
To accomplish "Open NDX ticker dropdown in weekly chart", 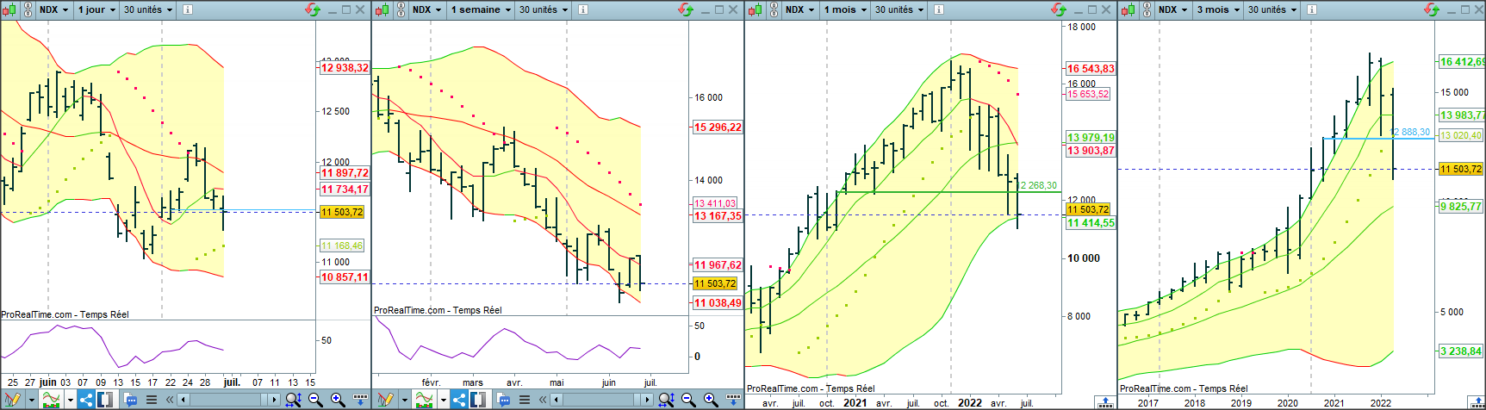I will [426, 9].
